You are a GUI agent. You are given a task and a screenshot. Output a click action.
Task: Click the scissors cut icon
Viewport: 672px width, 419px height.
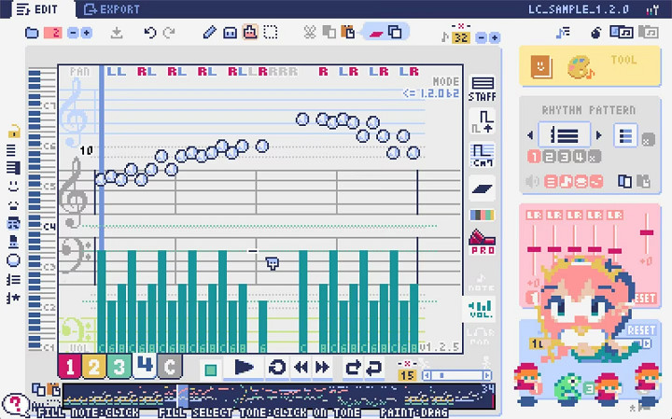point(310,33)
